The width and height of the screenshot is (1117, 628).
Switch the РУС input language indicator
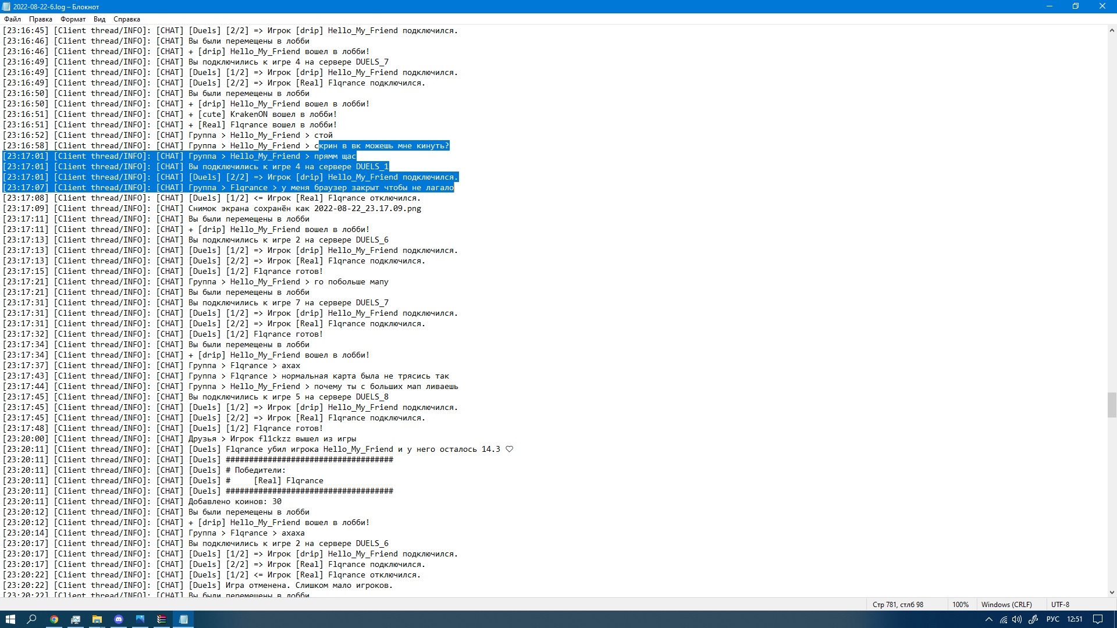tap(1052, 619)
